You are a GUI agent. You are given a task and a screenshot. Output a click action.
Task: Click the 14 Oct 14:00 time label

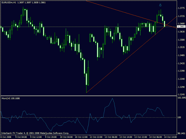171,137
